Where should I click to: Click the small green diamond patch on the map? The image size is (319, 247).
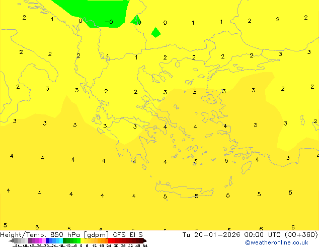coord(156,32)
